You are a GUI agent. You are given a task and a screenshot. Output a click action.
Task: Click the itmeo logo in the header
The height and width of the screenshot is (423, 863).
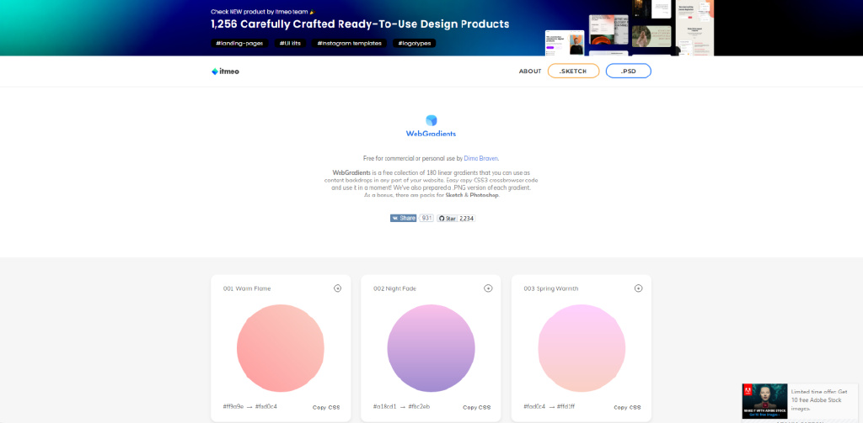click(x=226, y=71)
